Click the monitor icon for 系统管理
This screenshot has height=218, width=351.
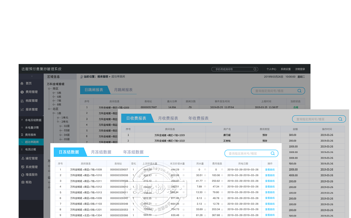[23, 167]
